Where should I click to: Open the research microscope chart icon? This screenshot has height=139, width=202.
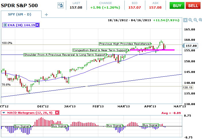coord(60,5)
